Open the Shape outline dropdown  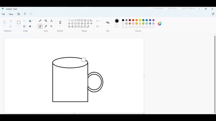tap(99, 21)
